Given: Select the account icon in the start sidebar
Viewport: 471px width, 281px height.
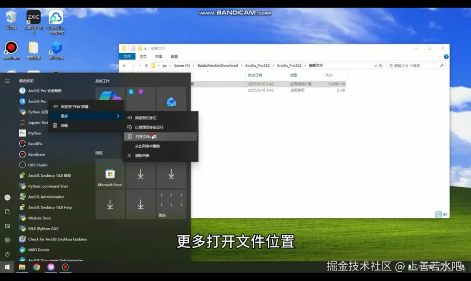Looking at the screenshot, I should click(7, 197).
